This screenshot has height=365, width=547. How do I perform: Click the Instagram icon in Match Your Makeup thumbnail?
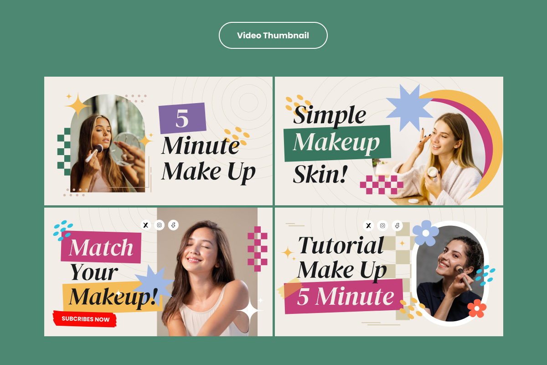160,225
